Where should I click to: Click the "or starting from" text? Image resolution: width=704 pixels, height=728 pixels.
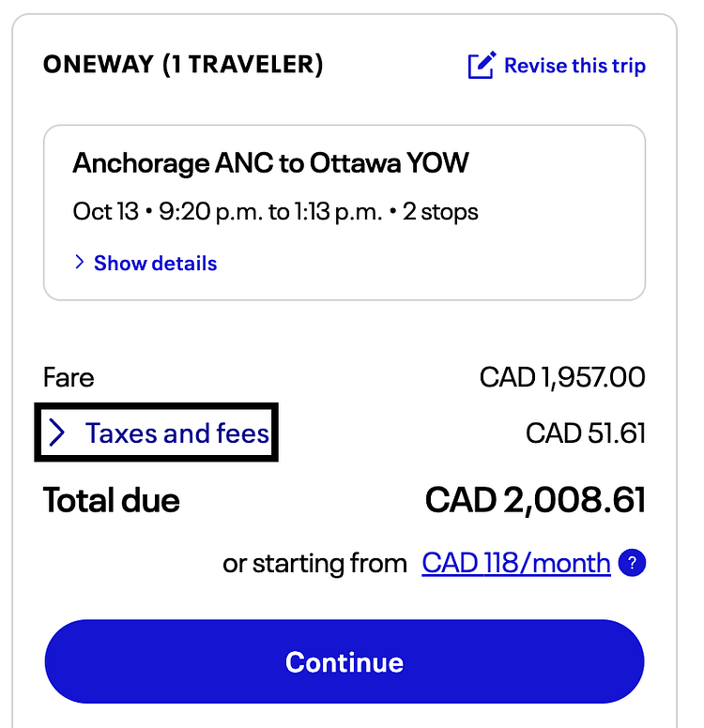coord(314,564)
